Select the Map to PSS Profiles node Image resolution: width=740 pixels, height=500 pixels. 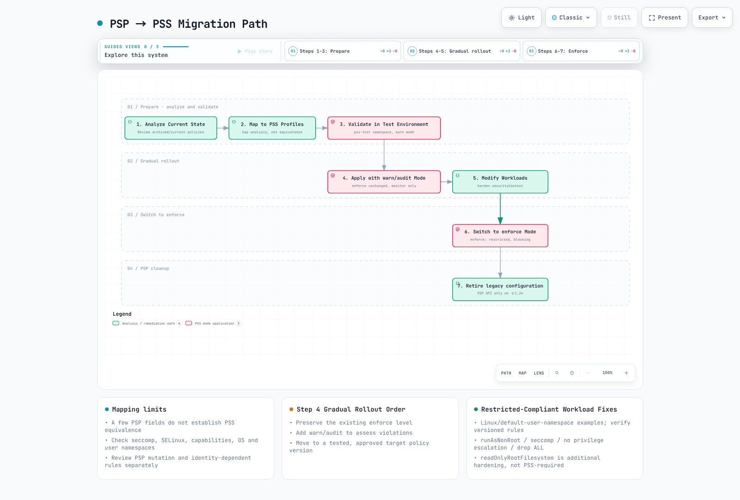[272, 128]
